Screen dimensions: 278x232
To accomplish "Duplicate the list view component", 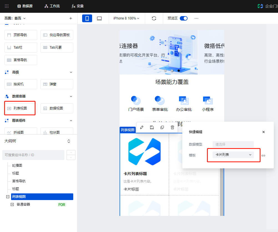I will [x=162, y=128].
